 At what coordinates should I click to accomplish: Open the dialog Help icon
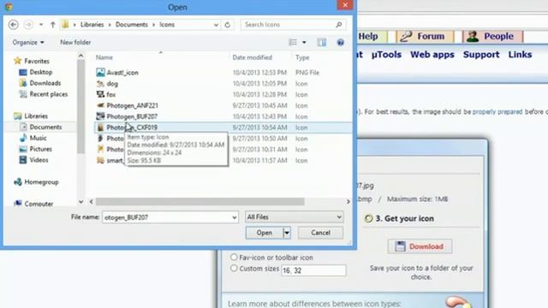pos(341,42)
